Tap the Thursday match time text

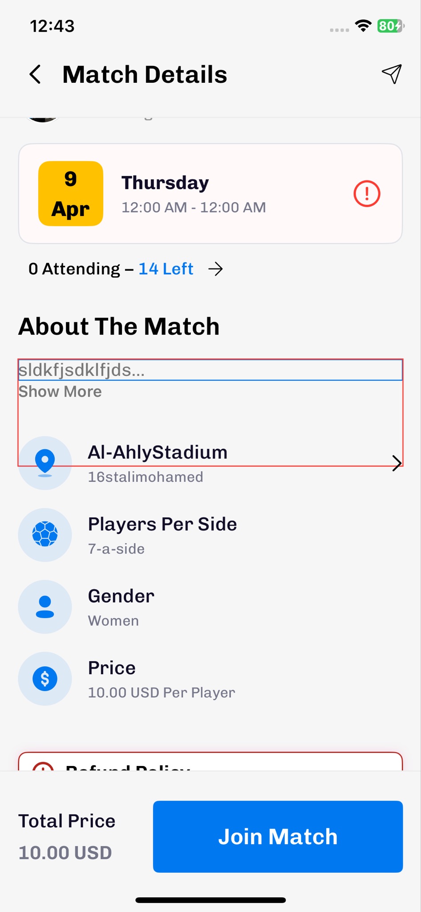click(194, 194)
